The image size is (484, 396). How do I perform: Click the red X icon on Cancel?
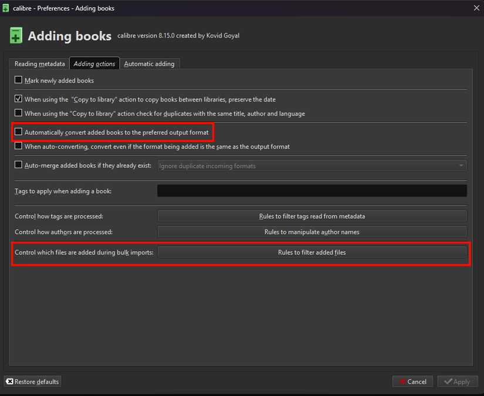(x=402, y=381)
